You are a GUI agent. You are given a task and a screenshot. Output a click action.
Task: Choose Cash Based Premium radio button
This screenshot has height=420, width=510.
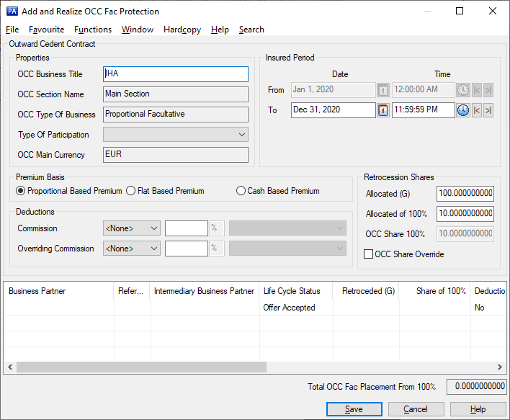(x=241, y=191)
